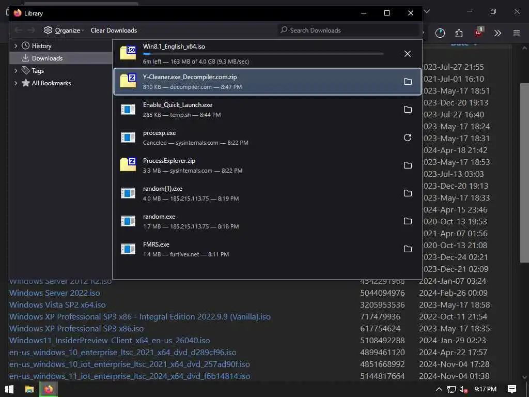Image resolution: width=529 pixels, height=397 pixels.
Task: Open Windows XP SP3 Integral Edition iso link
Action: click(139, 317)
